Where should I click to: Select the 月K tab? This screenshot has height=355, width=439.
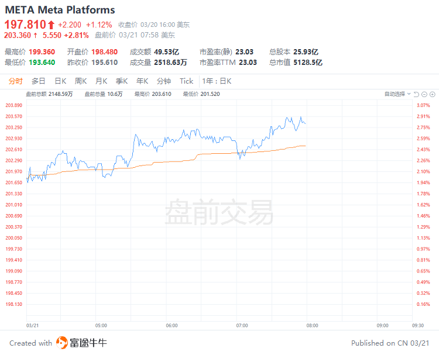coord(101,81)
